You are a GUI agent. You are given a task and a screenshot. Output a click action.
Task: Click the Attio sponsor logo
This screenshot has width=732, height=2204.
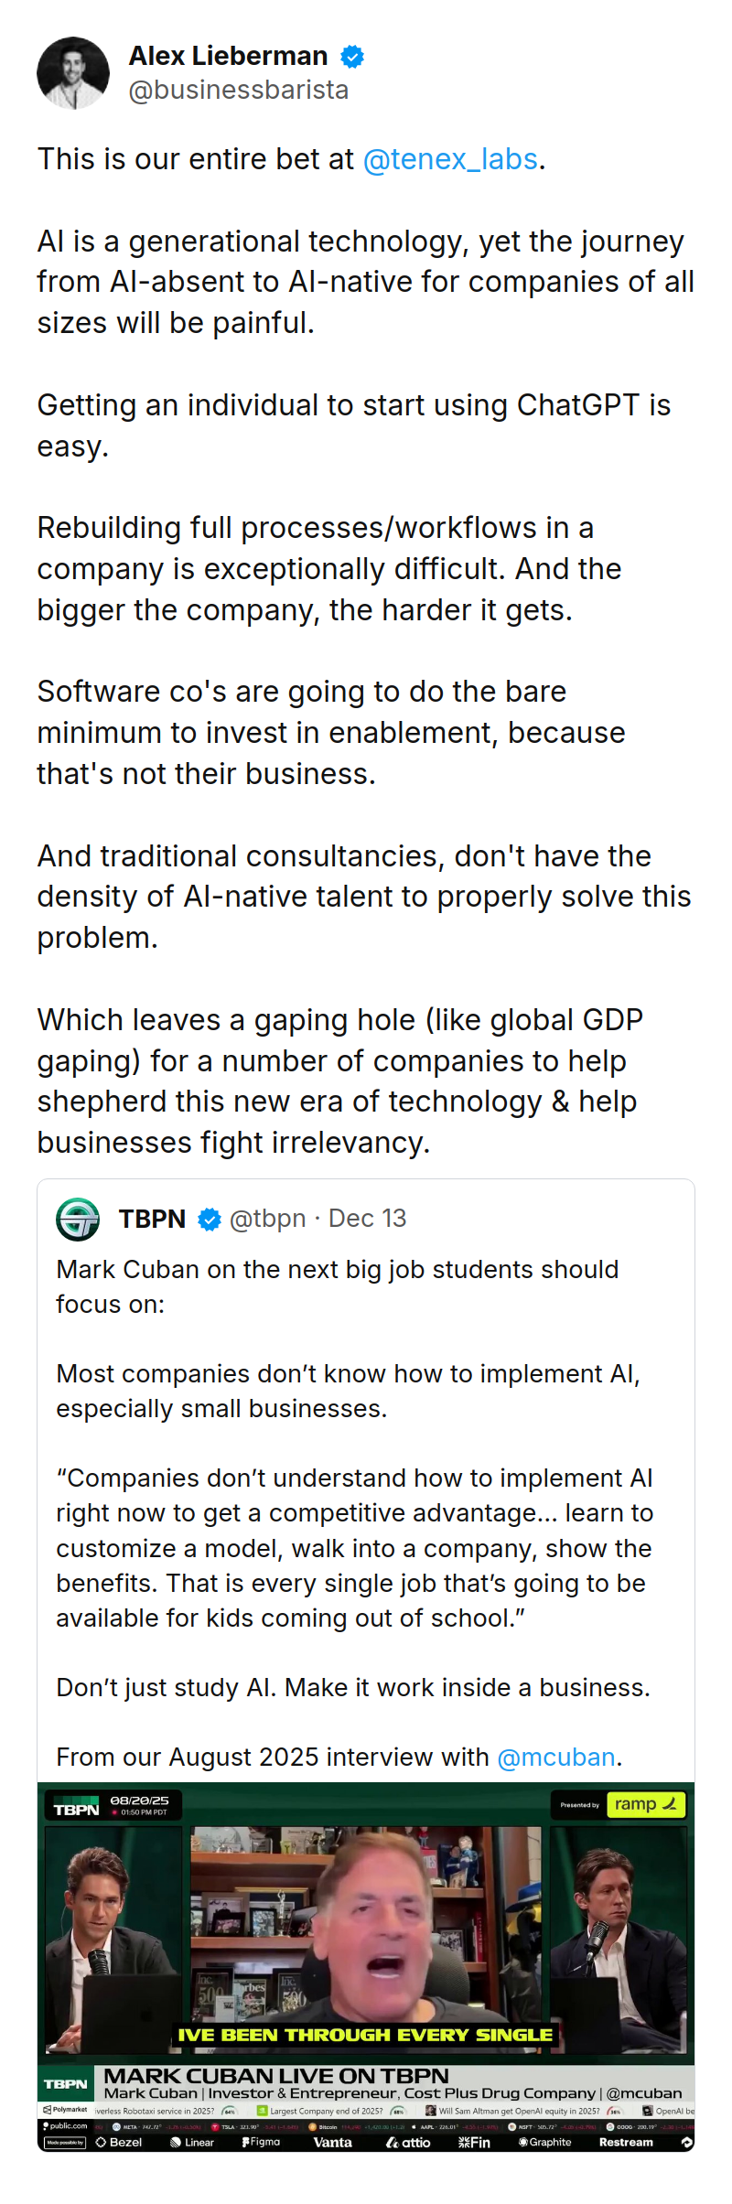pyautogui.click(x=410, y=2144)
